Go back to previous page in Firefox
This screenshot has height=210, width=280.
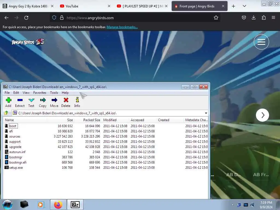[7, 18]
